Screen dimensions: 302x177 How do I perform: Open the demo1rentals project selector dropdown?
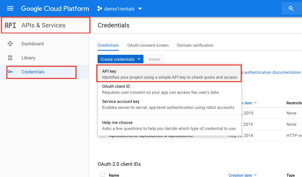coord(119,9)
